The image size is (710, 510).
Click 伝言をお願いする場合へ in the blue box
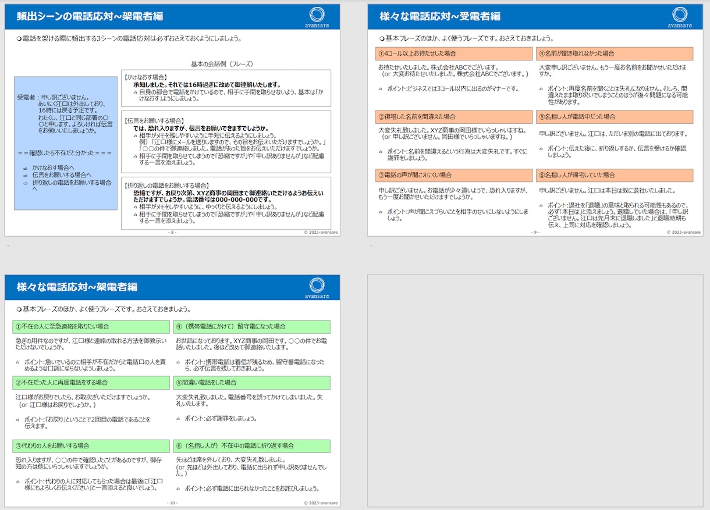coord(62,174)
